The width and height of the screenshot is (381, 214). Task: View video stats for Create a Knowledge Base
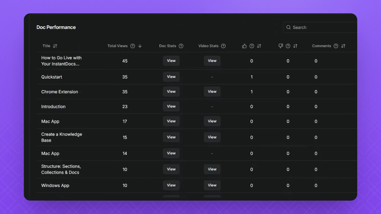[212, 137]
